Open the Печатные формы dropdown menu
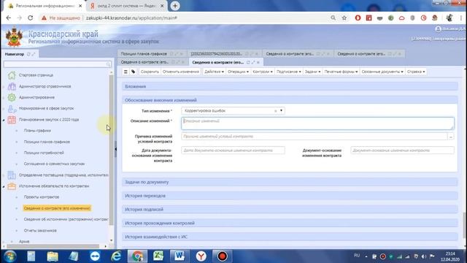The image size is (467, 263). point(341,72)
